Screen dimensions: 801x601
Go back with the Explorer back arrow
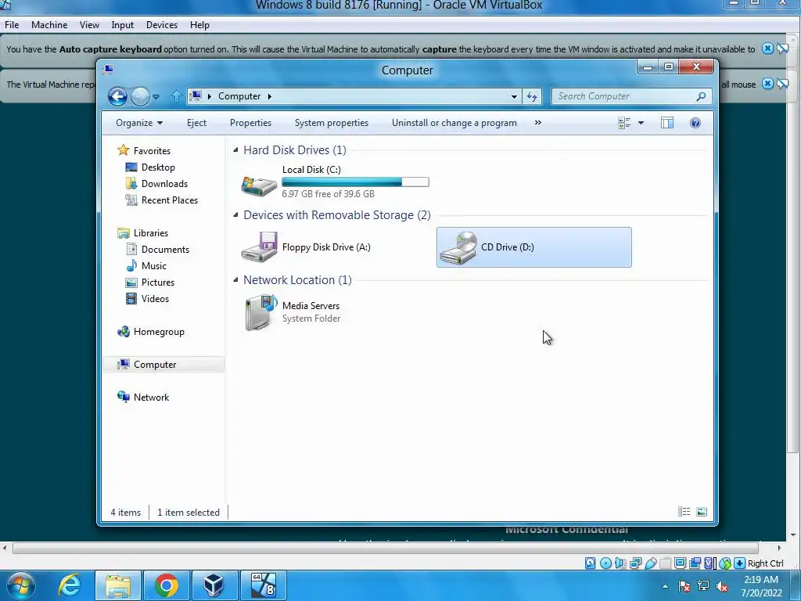(117, 96)
